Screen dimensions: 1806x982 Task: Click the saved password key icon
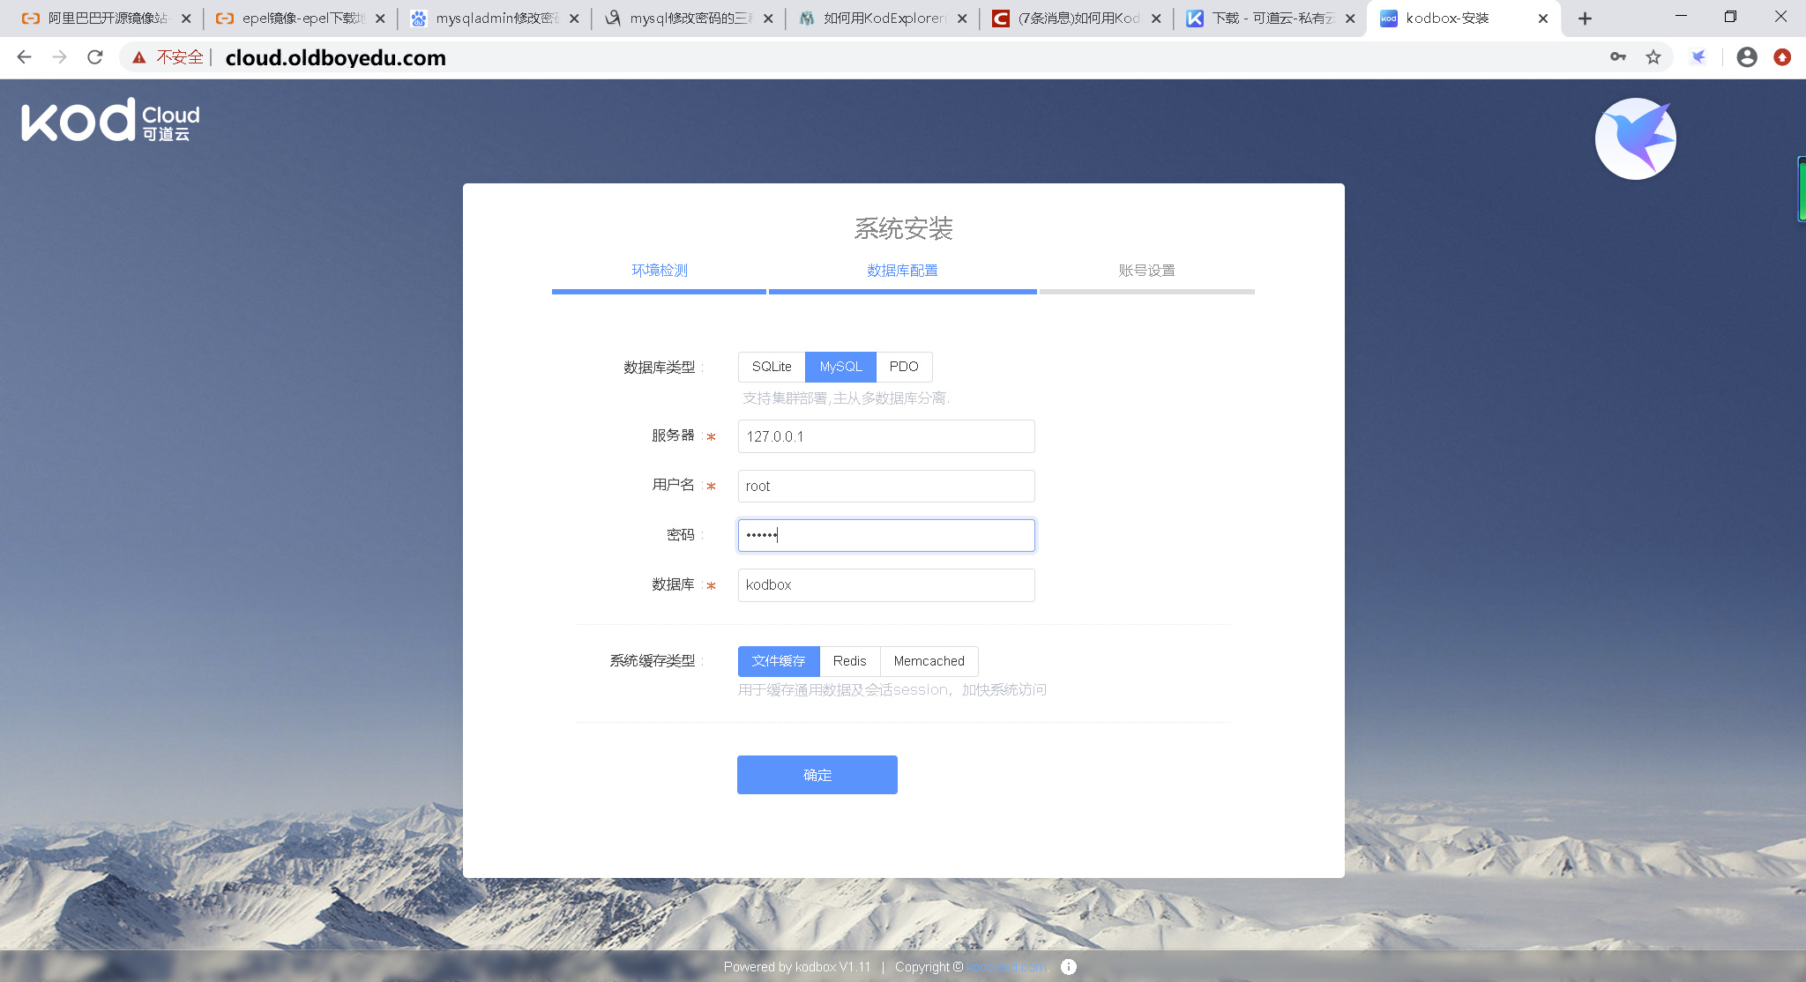pyautogui.click(x=1617, y=57)
